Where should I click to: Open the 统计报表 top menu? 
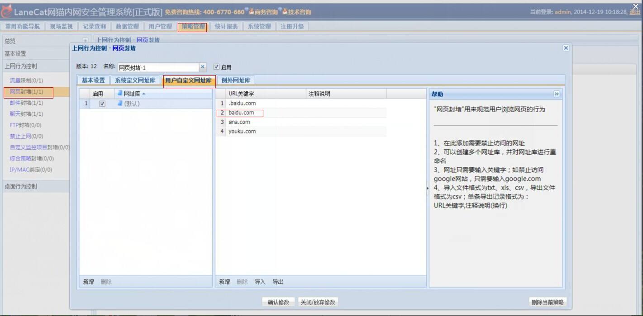[x=226, y=26]
